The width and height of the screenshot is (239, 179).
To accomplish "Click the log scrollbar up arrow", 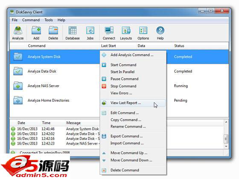I will pos(226,122).
